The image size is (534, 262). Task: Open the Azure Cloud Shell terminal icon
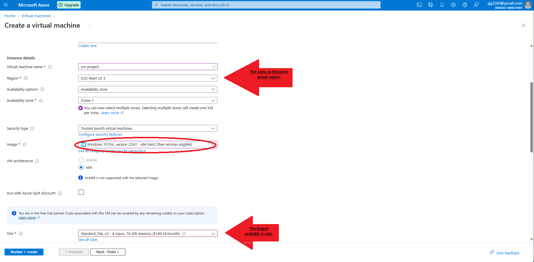tap(419, 5)
